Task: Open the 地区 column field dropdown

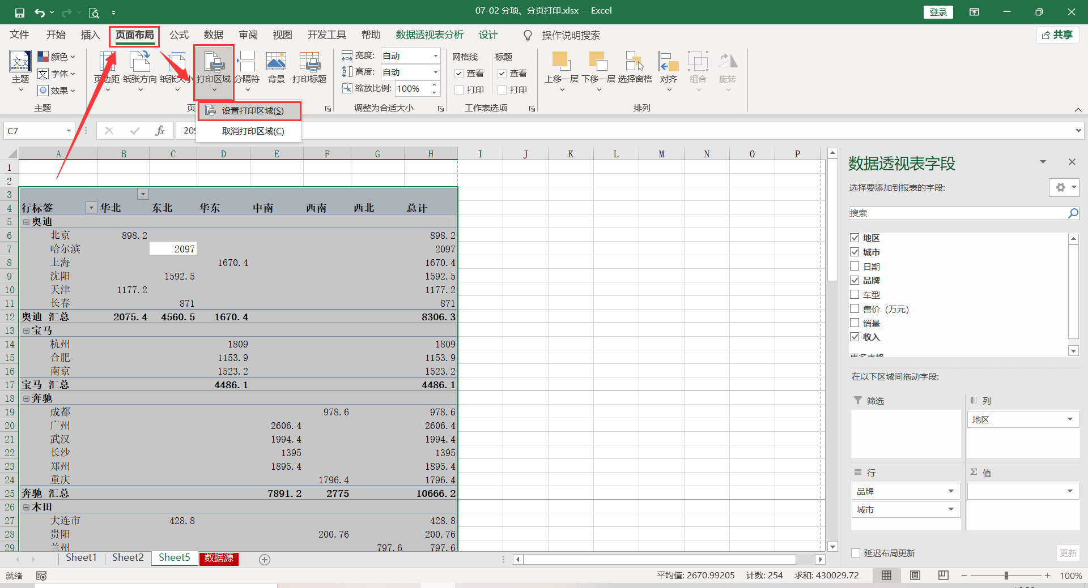Action: (1070, 419)
